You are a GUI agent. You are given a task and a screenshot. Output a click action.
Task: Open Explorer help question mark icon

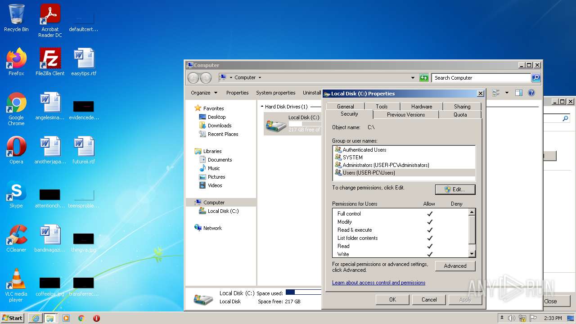pyautogui.click(x=531, y=93)
